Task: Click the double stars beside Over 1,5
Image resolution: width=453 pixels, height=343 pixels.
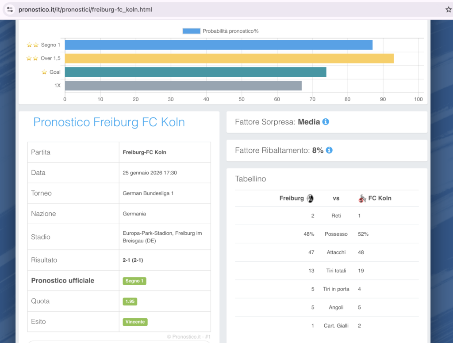Action: point(32,58)
